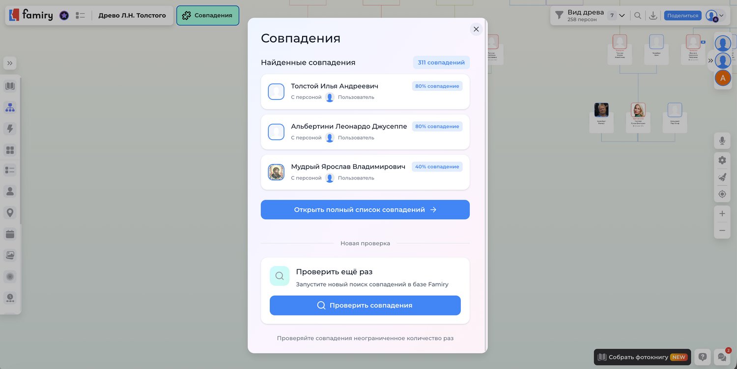Open tree settings gear icon
The width and height of the screenshot is (737, 369).
point(722,160)
